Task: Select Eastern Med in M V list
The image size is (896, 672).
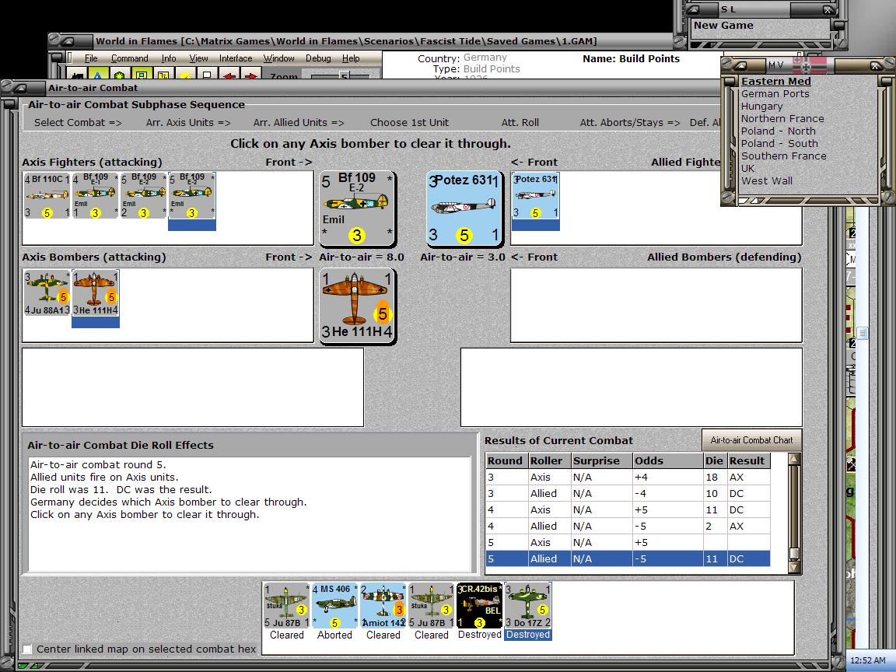Action: (x=775, y=81)
